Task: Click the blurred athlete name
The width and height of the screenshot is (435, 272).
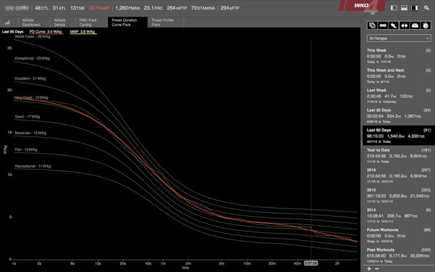Action: click(17, 8)
